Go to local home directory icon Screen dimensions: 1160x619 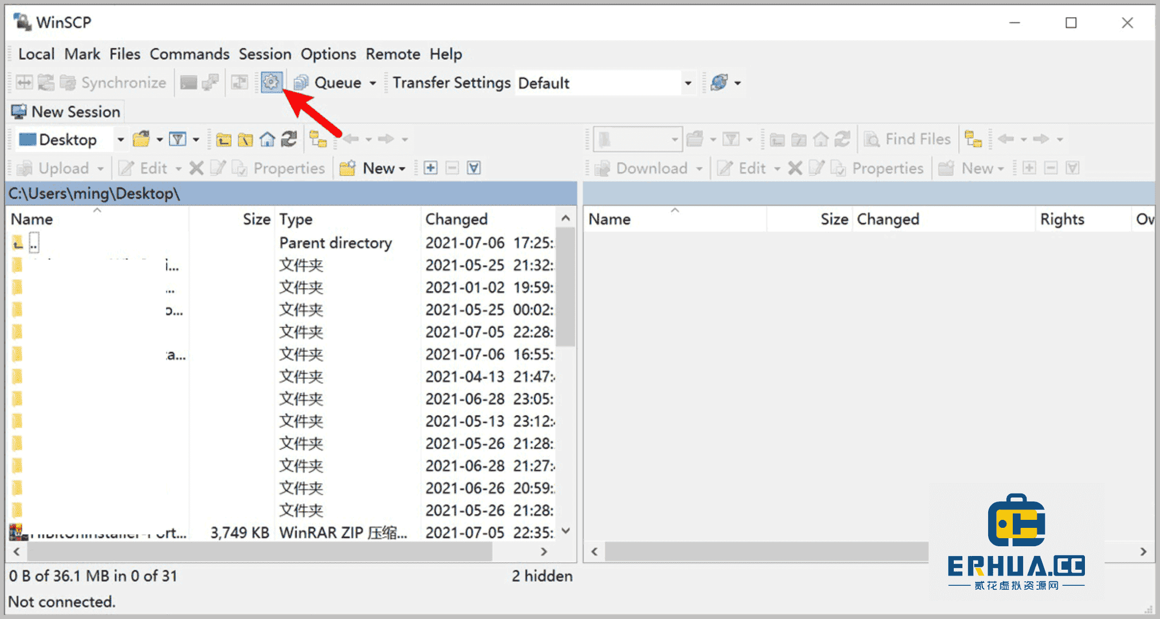click(267, 139)
